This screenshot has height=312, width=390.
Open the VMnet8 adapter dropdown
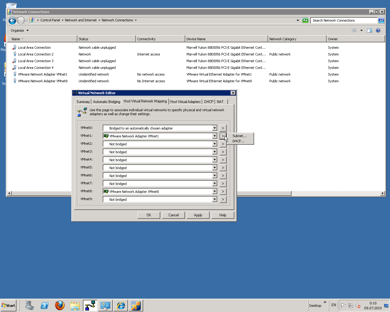[x=214, y=192]
